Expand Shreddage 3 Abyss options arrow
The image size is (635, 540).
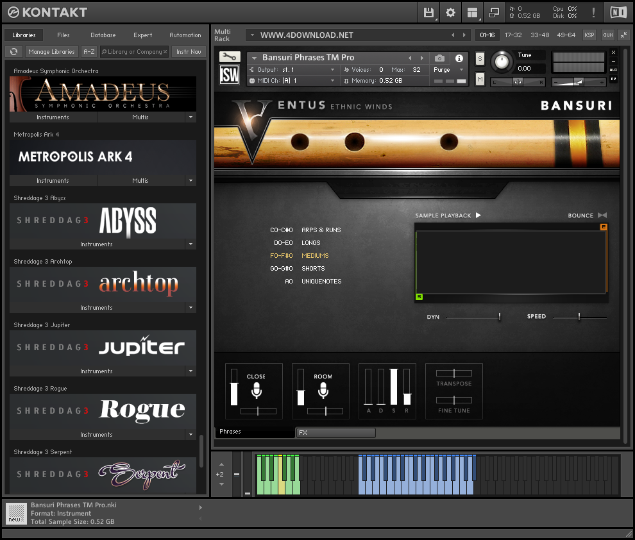click(x=190, y=244)
